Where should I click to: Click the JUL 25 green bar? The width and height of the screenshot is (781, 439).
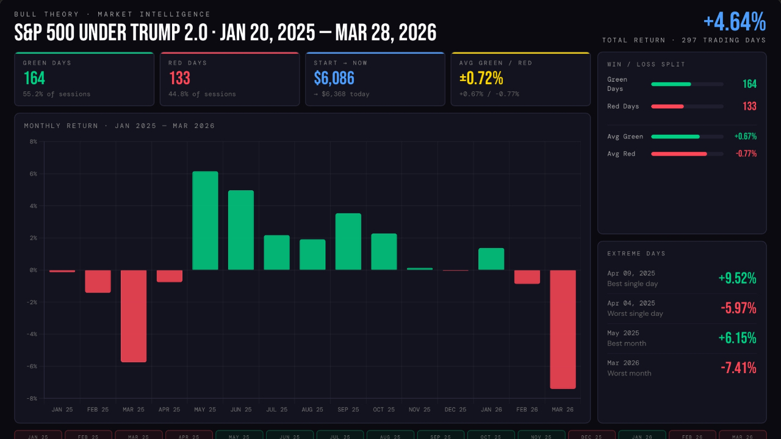coord(276,252)
